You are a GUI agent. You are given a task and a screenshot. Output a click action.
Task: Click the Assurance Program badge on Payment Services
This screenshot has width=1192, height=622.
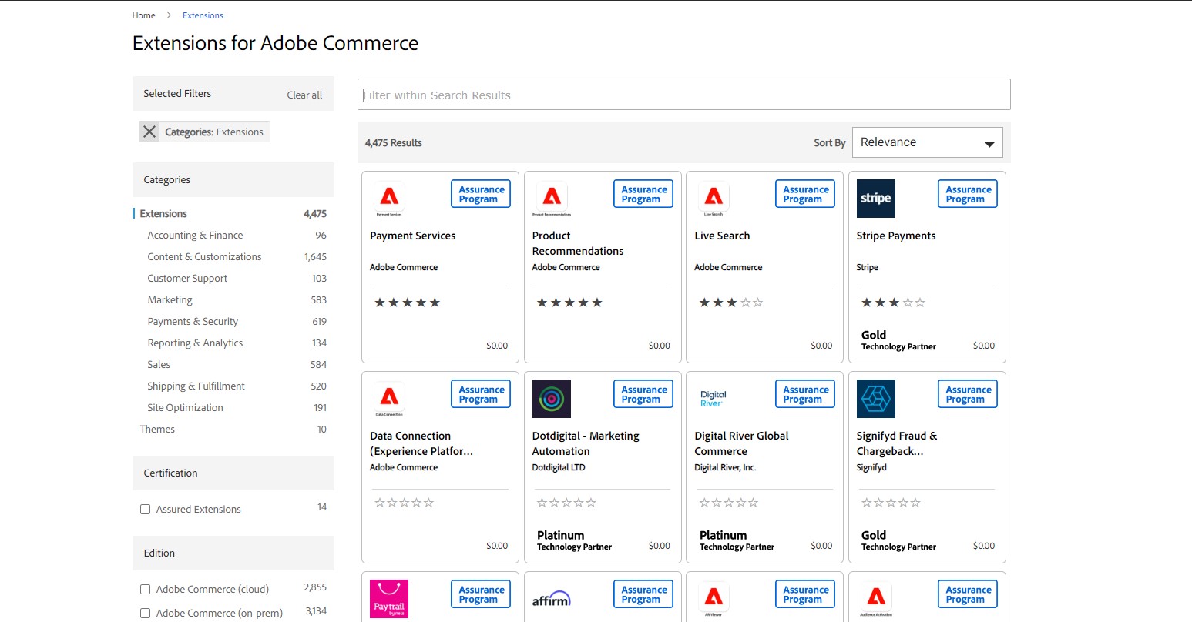pos(481,194)
